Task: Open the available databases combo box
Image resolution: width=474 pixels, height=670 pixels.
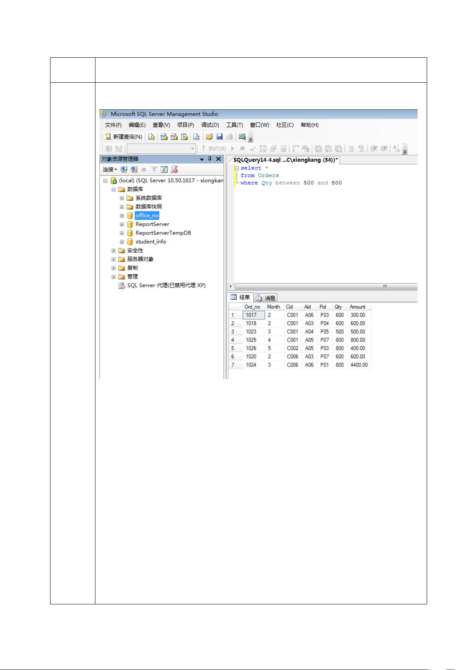Action: (x=161, y=149)
